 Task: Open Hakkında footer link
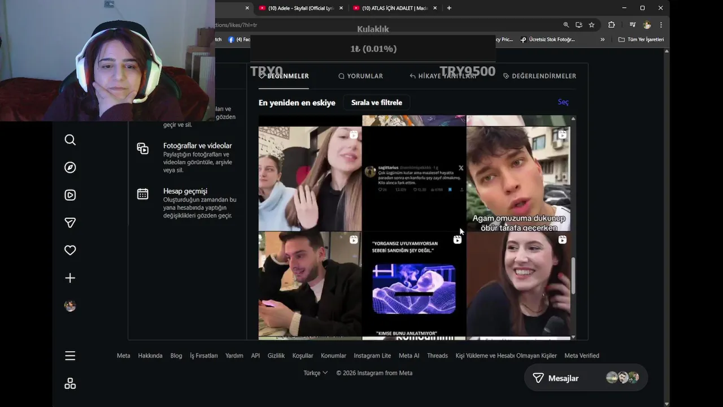(150, 356)
